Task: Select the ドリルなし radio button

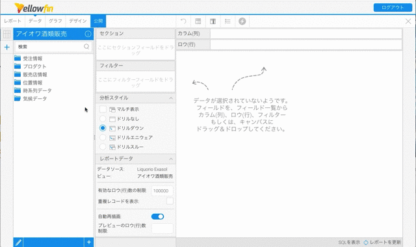Action: tap(103, 118)
